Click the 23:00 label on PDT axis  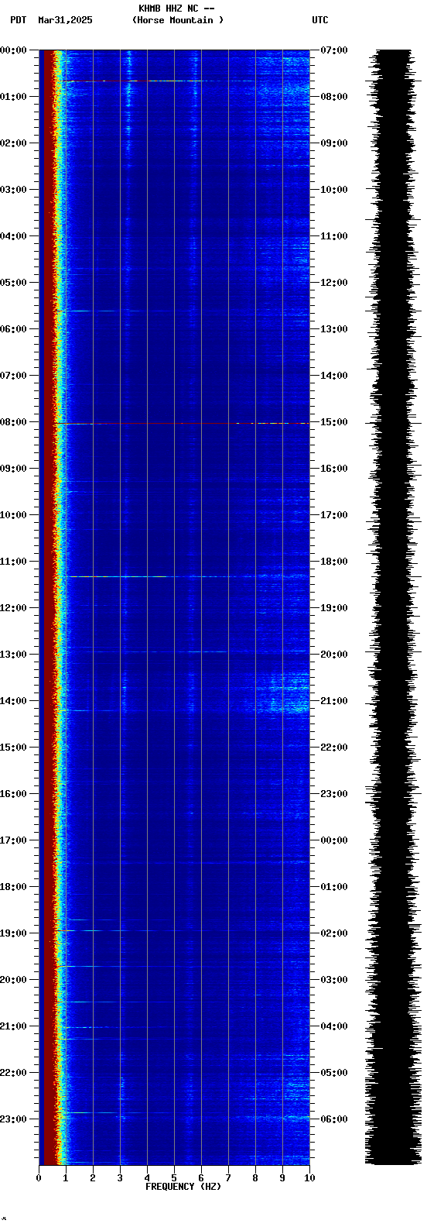pos(13,1119)
